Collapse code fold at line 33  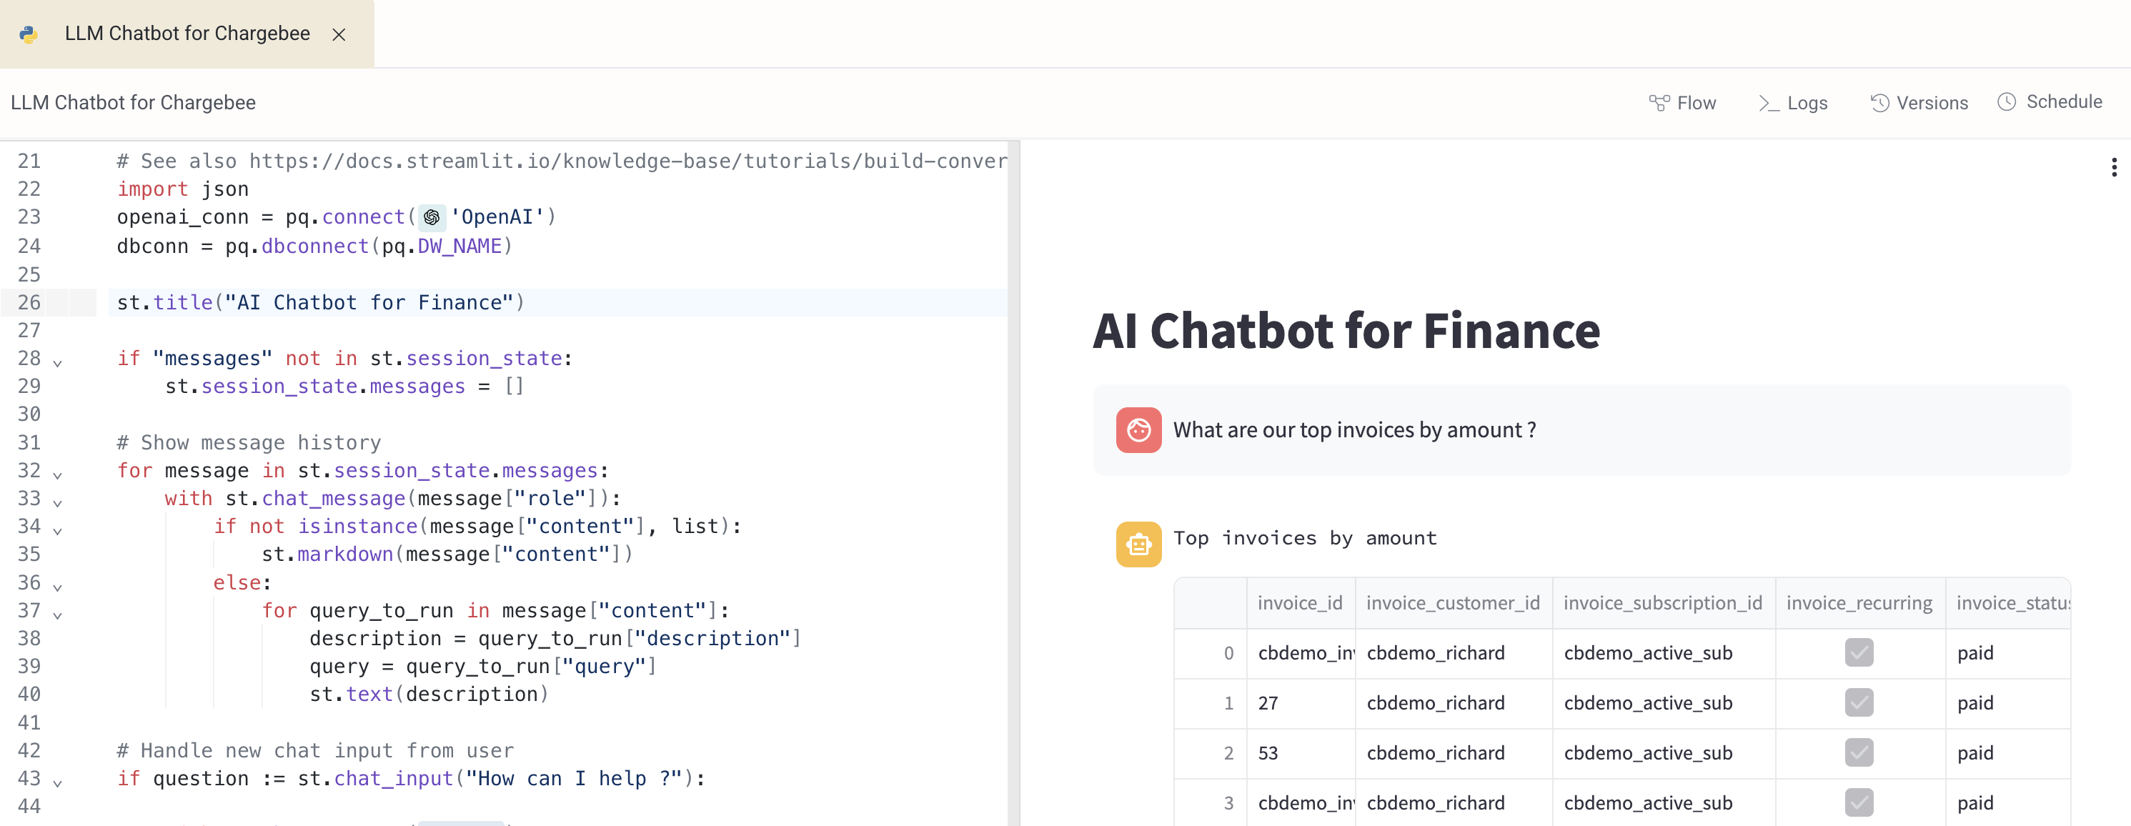click(57, 503)
